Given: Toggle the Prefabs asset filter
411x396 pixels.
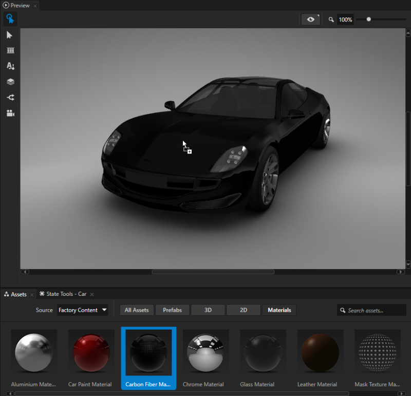Looking at the screenshot, I should tap(172, 310).
